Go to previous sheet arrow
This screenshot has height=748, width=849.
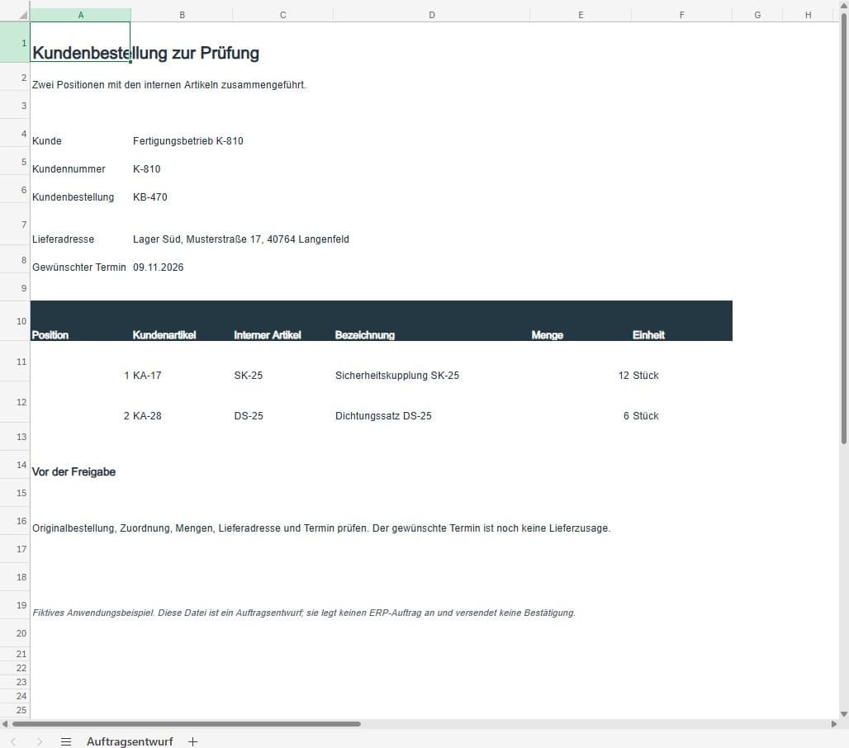13,741
